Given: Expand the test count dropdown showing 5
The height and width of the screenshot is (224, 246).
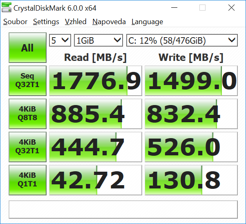Looking at the screenshot, I should coord(60,40).
